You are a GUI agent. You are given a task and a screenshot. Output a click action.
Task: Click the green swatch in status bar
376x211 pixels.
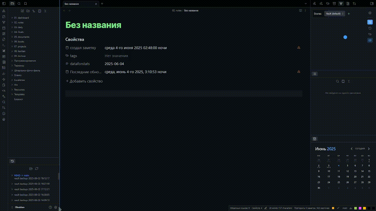(355, 208)
